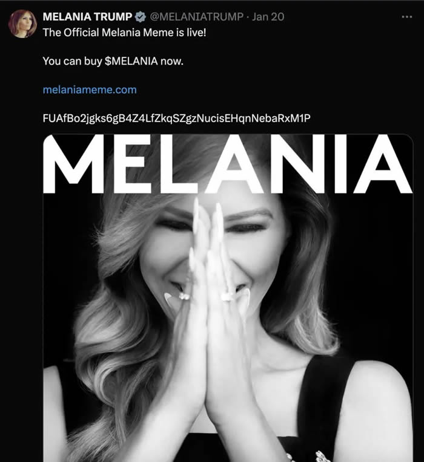Open the Melania Trump profile avatar
Screen dimensions: 424x462
coord(23,24)
